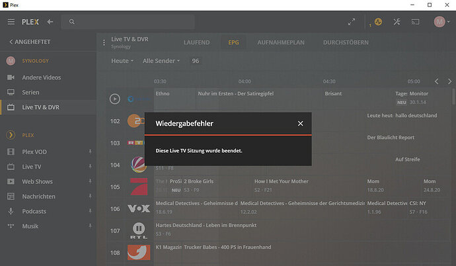Select Trucker Babes - 400 PS in Frauenhand
456x266 pixels.
point(227,247)
